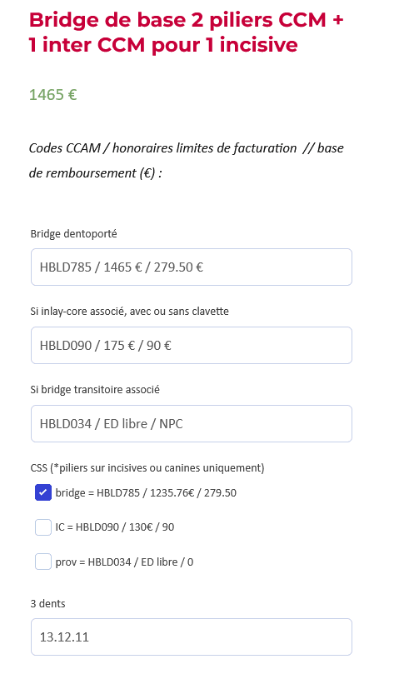
Task: Select the HBLD034 / ED libre / NPC field
Action: (x=192, y=423)
